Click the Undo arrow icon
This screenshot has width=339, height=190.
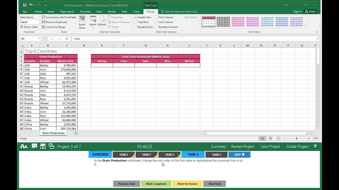pos(31,5)
